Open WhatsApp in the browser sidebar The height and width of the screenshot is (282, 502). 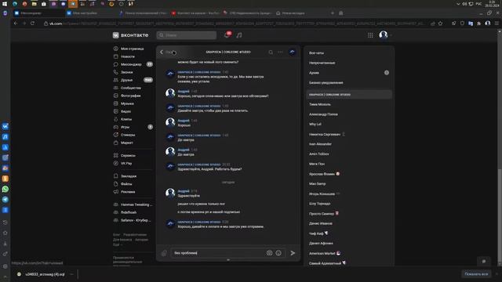coord(5,189)
